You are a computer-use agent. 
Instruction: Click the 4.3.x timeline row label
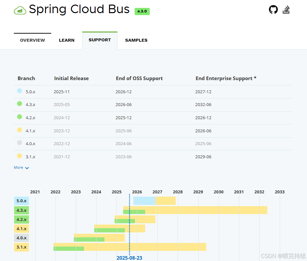click(22, 210)
